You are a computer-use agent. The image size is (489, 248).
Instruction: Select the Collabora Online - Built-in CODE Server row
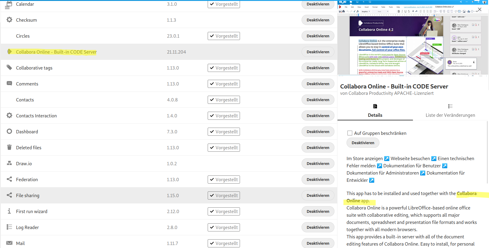[x=169, y=52]
